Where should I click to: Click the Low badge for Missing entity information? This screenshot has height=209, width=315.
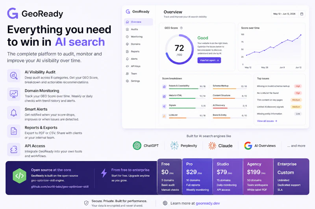point(298,114)
